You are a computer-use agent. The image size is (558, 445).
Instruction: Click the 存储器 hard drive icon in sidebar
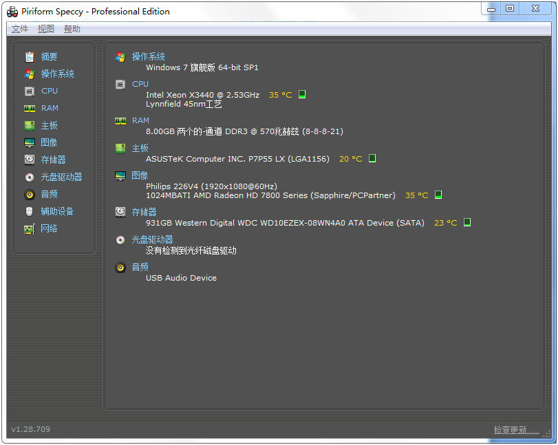(x=30, y=160)
